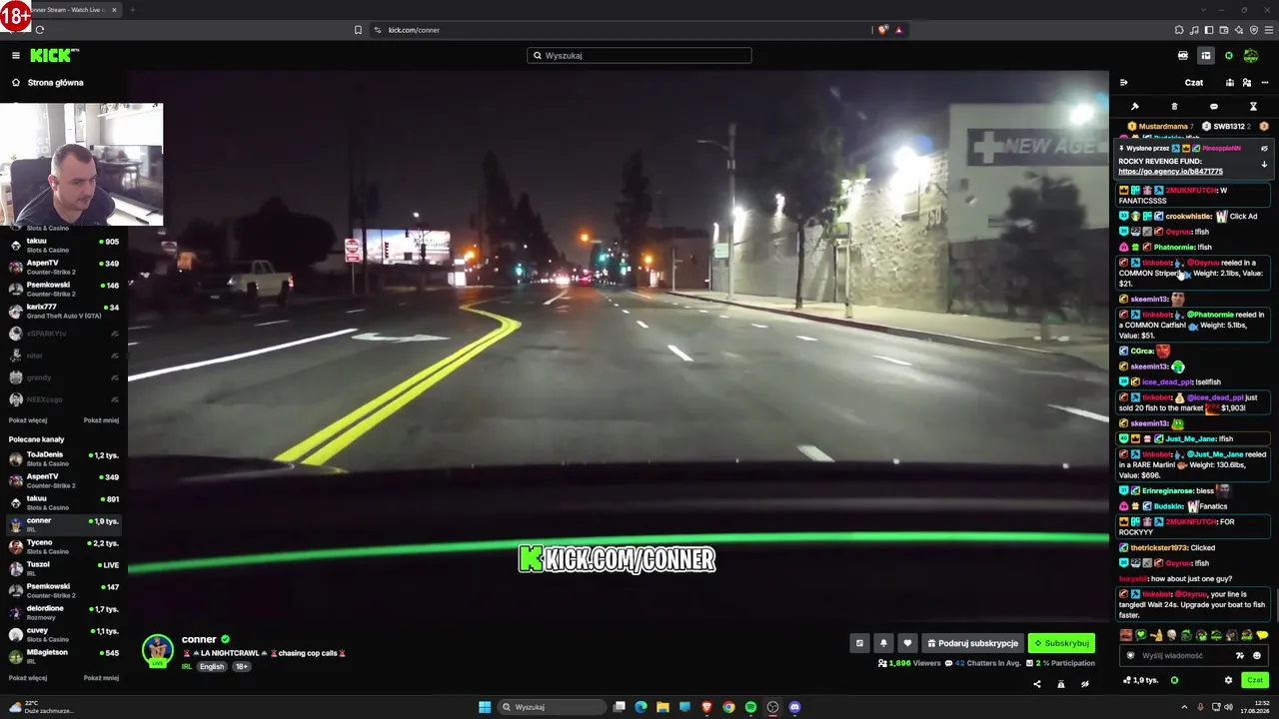Image resolution: width=1279 pixels, height=719 pixels.
Task: Collapse the chat panel with arrow icon
Action: coord(1123,83)
